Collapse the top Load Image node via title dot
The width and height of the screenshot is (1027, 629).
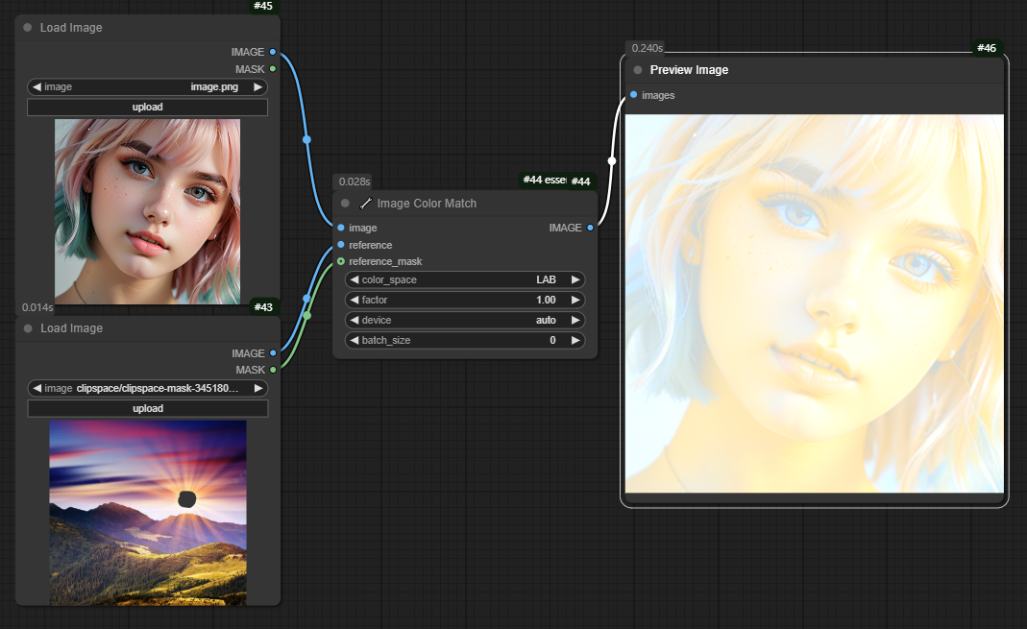coord(28,28)
